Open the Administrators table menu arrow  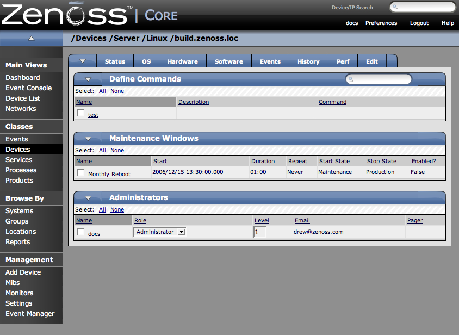88,197
